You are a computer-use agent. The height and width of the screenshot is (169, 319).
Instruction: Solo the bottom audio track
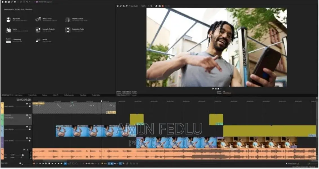[27, 150]
